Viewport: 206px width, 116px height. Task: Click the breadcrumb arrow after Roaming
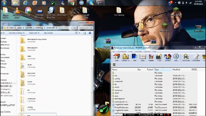pos(44,28)
